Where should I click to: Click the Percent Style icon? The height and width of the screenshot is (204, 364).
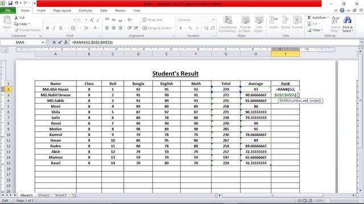(x=191, y=28)
